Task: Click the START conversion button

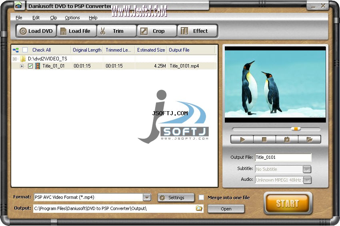Action: pos(288,203)
